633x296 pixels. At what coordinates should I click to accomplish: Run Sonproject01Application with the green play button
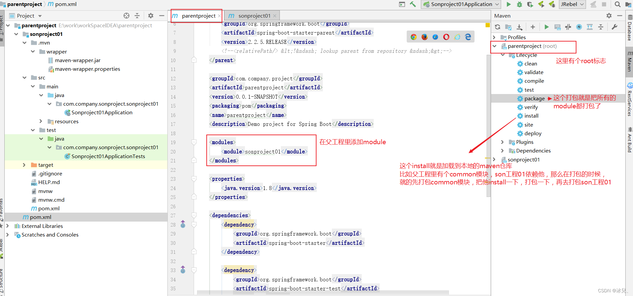509,4
